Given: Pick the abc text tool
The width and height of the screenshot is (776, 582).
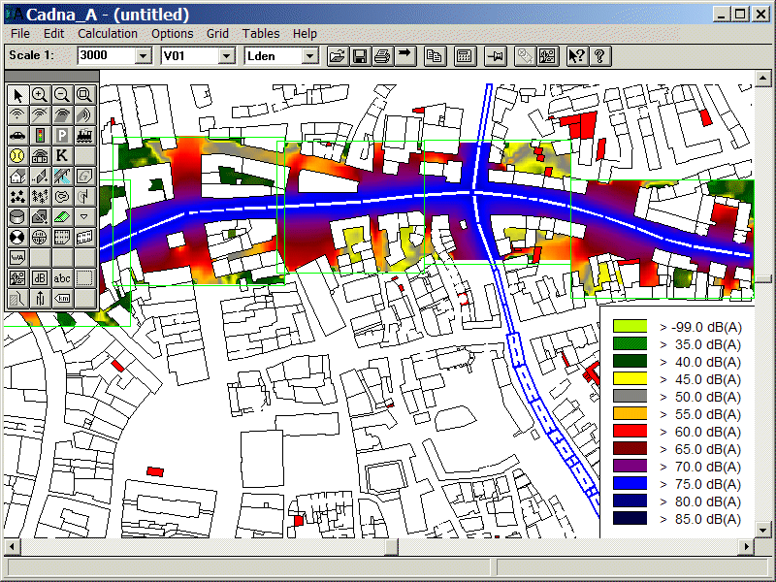Looking at the screenshot, I should tap(62, 278).
